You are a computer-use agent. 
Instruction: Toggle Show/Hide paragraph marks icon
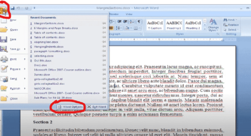(139, 22)
